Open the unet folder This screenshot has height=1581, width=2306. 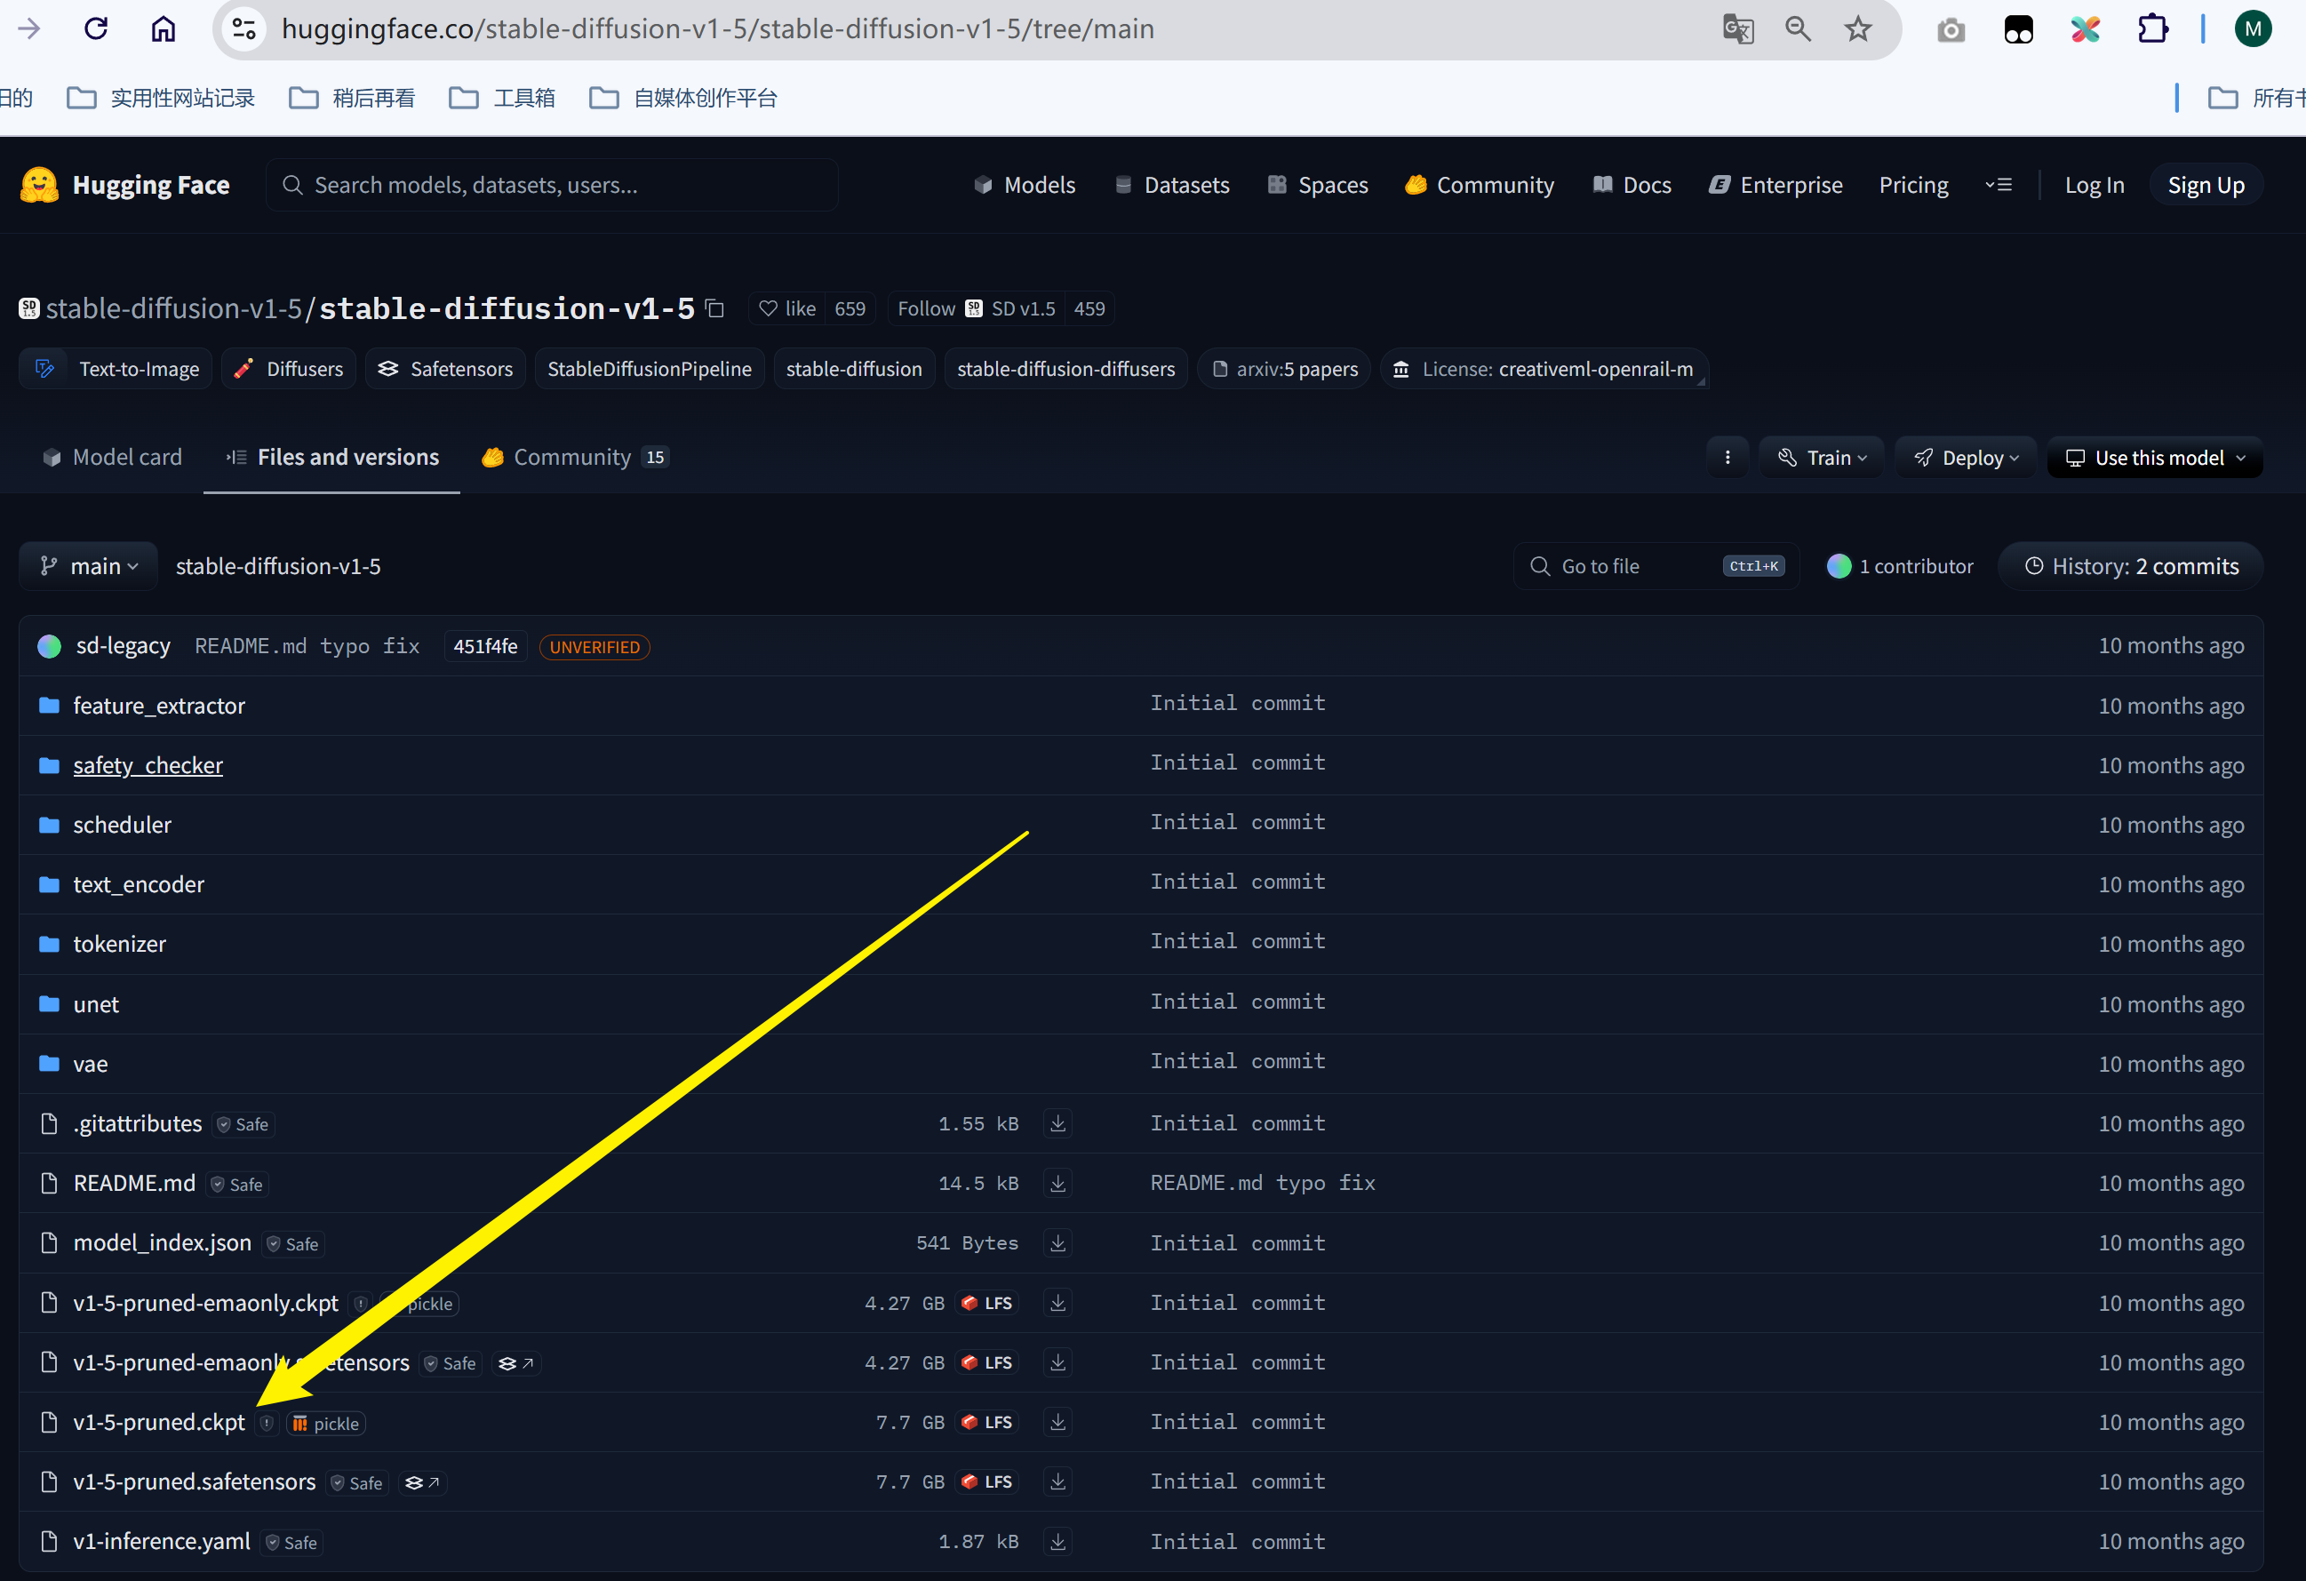[x=95, y=1004]
